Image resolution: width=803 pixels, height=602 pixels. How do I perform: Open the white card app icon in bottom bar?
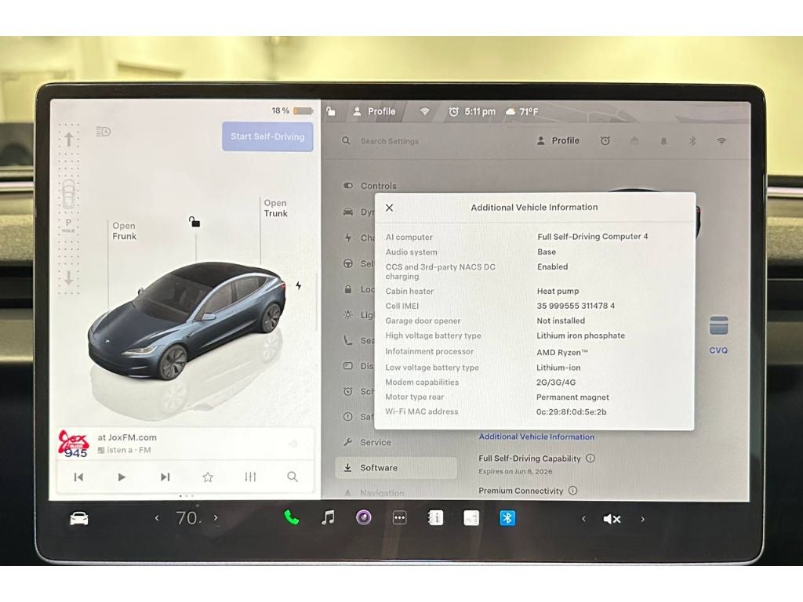point(471,518)
